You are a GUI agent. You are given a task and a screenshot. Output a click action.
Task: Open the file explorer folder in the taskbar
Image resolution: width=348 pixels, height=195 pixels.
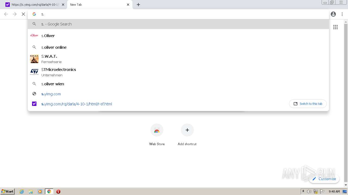(31, 191)
